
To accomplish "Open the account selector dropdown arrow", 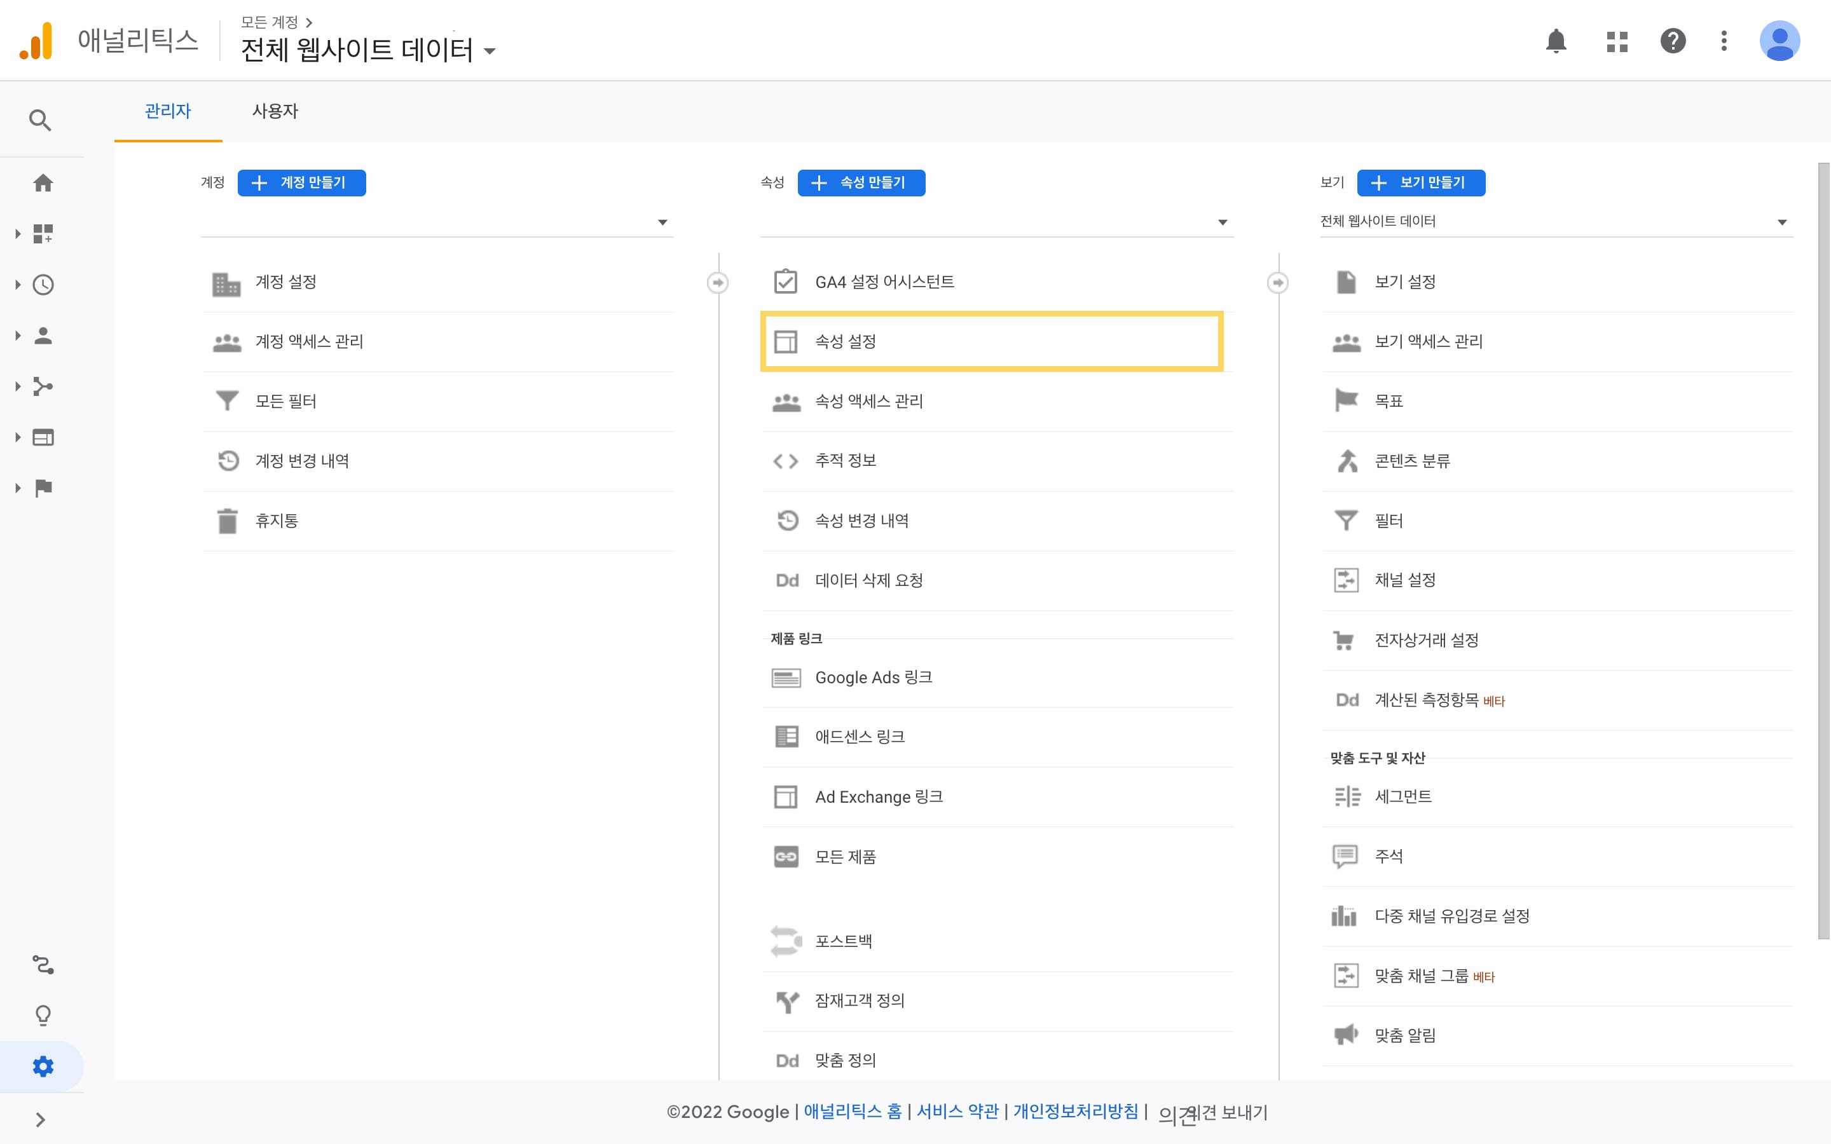I will [662, 222].
